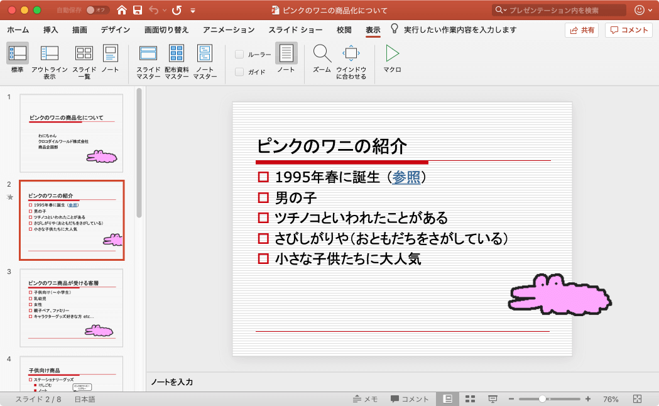The image size is (659, 406).
Task: Open Handout Master (配布資料マスター)
Action: coord(177,61)
